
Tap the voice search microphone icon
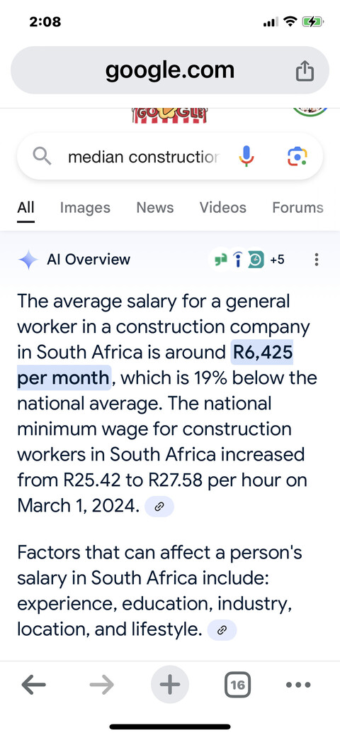[246, 156]
